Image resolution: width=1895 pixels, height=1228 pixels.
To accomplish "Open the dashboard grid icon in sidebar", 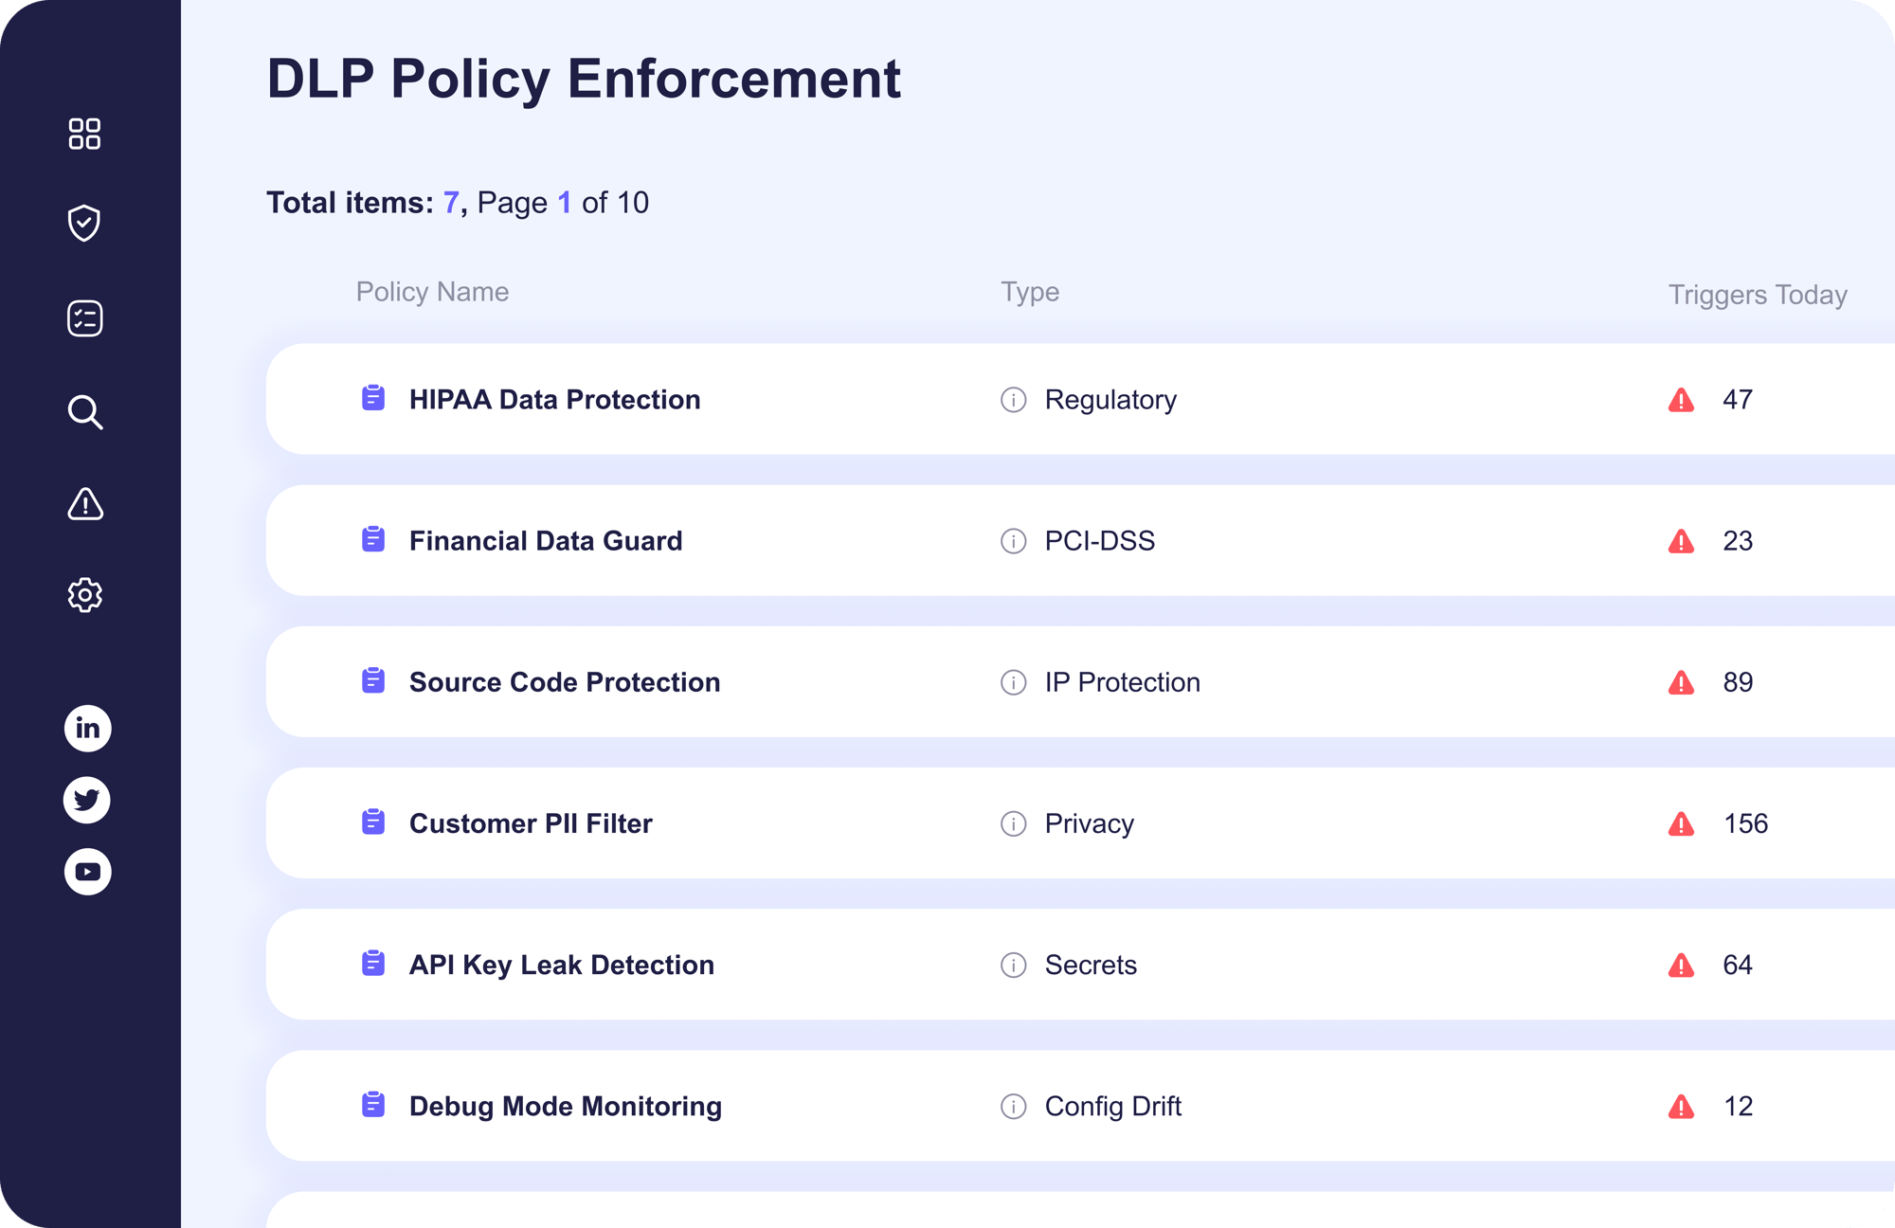I will pyautogui.click(x=84, y=134).
